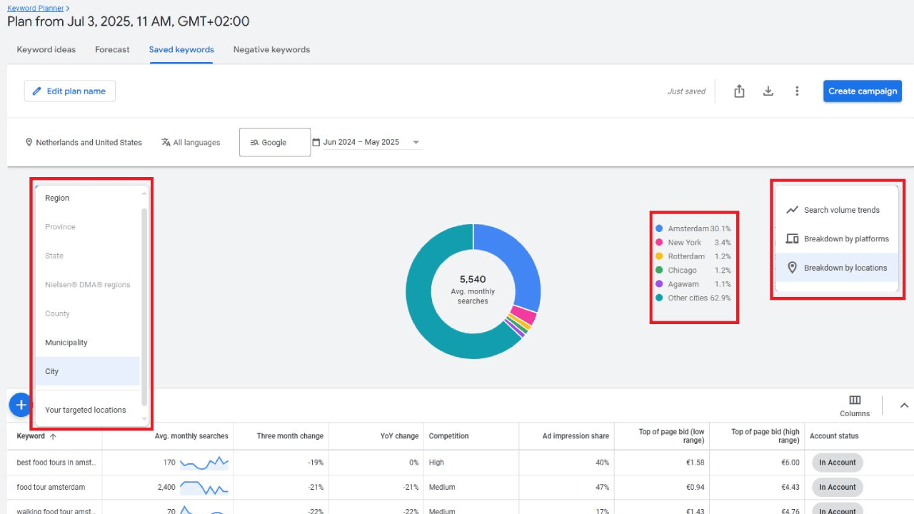Select Municipality in the breakdown list
Viewport: 914px width, 514px height.
(66, 342)
